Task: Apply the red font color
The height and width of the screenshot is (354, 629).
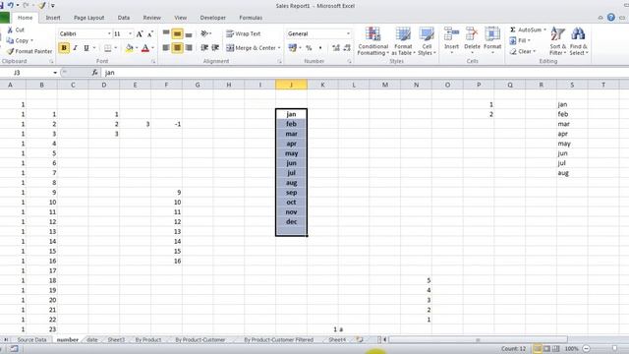Action: pyautogui.click(x=145, y=48)
